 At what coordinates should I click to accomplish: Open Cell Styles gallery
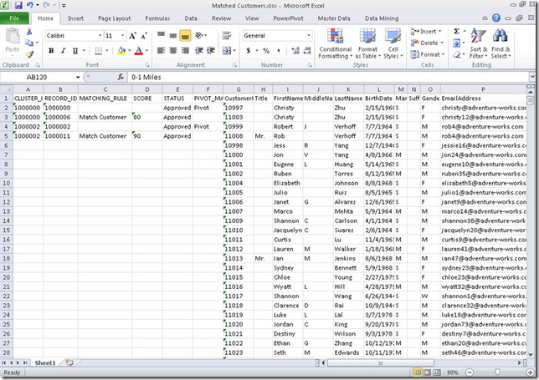click(393, 43)
